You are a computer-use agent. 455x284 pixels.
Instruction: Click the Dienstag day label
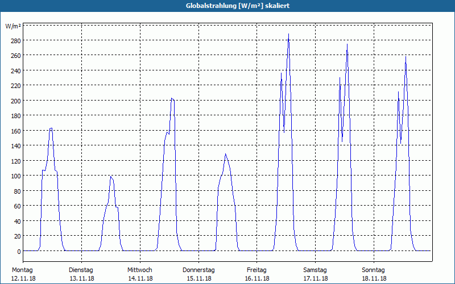(81, 270)
